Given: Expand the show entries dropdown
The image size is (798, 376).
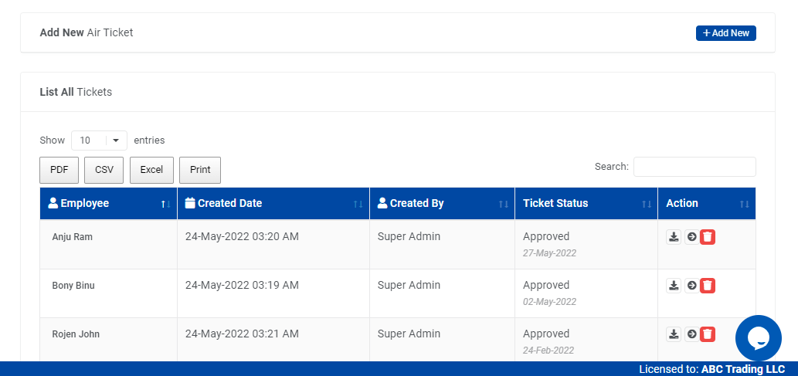Looking at the screenshot, I should [x=99, y=141].
